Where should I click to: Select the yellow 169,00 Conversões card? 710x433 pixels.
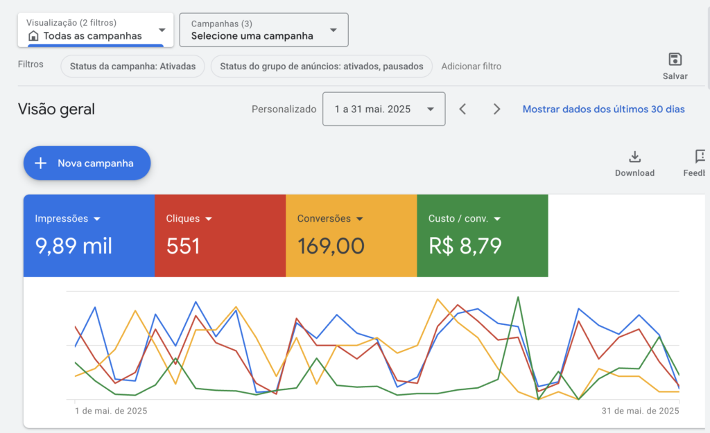352,236
